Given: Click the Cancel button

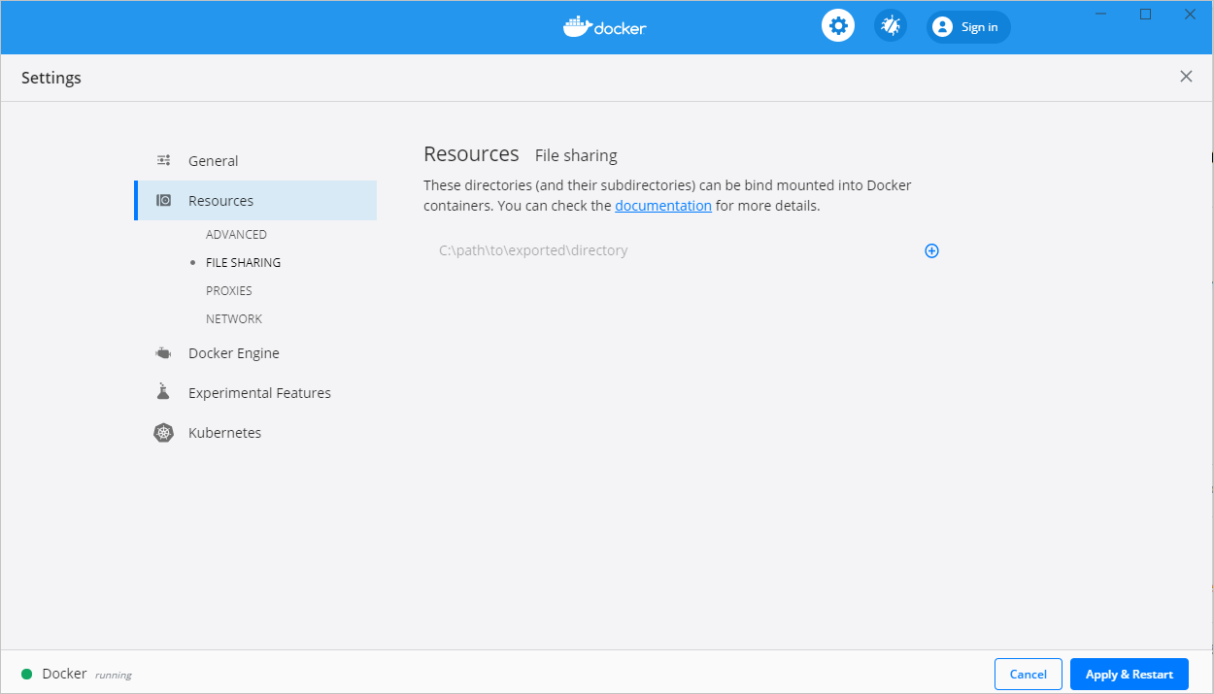Looking at the screenshot, I should [x=1028, y=673].
